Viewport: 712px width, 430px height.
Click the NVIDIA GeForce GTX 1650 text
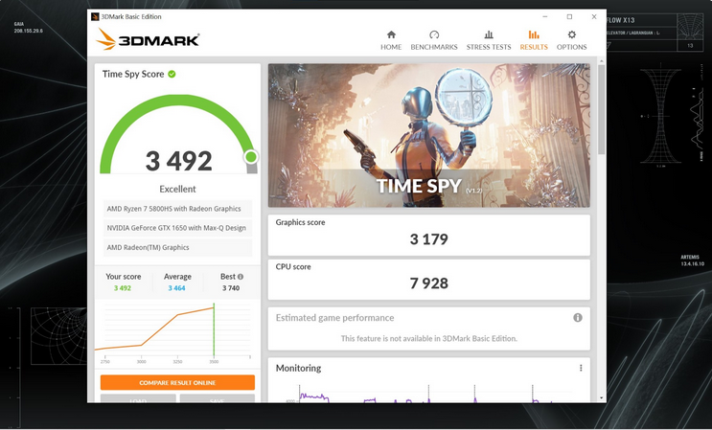tap(176, 228)
